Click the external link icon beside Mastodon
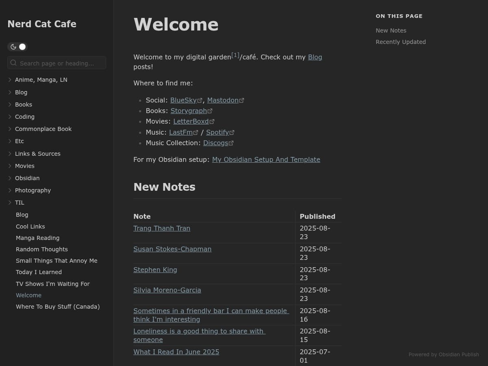Screen dimensions: 488x366 242,100
